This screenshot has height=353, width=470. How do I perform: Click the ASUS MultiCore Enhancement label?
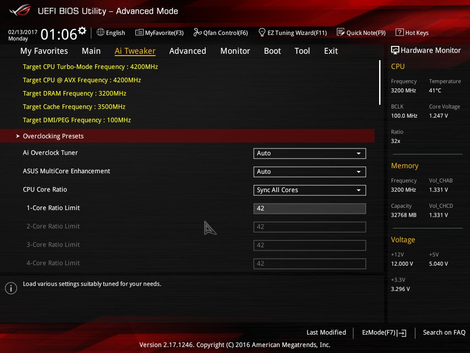pyautogui.click(x=67, y=171)
